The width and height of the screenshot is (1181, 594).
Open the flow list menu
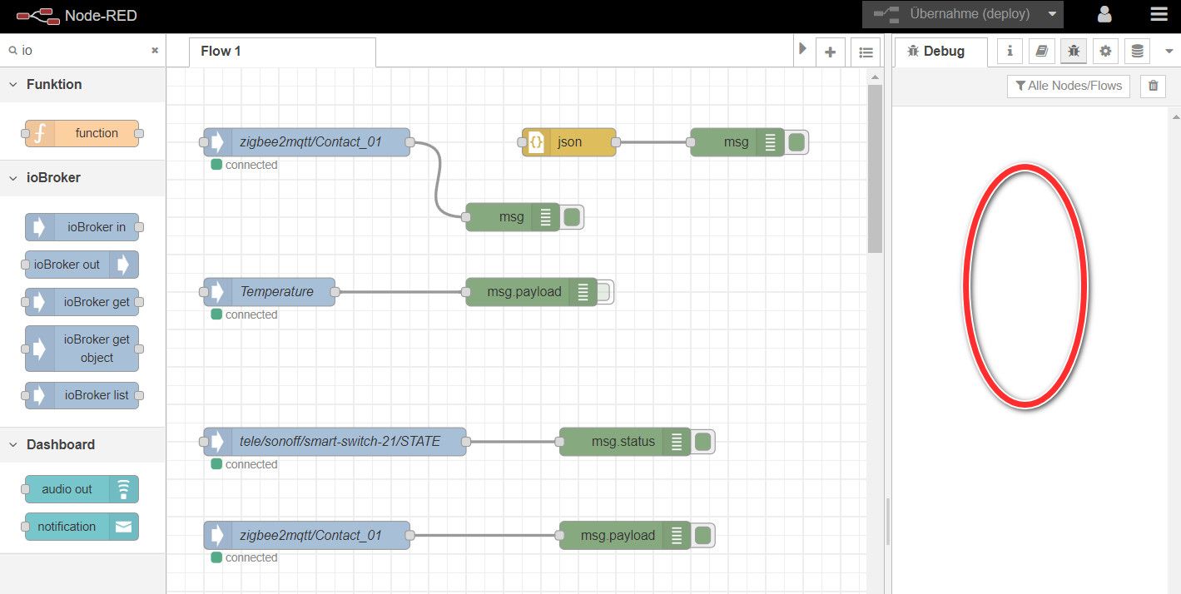pos(866,52)
